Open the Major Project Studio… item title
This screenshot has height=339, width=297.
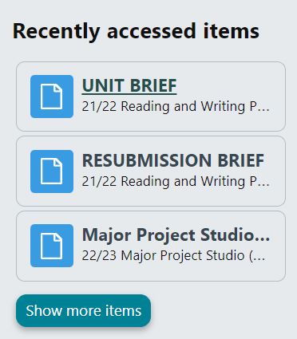176,235
